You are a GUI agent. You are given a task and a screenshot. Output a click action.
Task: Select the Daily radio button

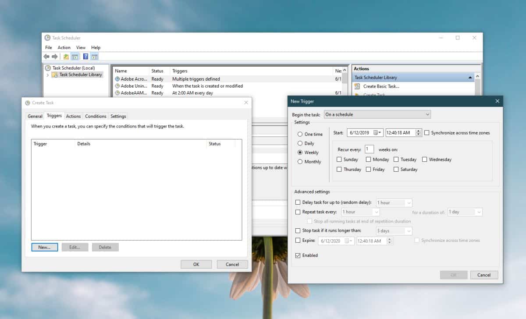(300, 143)
